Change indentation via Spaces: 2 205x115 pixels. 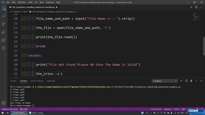(x=168, y=109)
